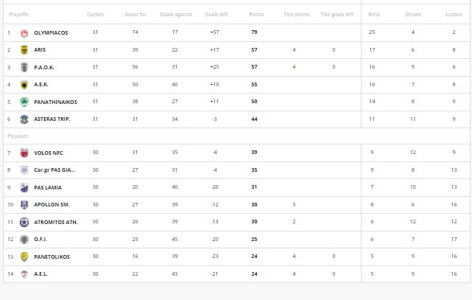Click the Aris team logo
The width and height of the screenshot is (472, 300).
[24, 49]
